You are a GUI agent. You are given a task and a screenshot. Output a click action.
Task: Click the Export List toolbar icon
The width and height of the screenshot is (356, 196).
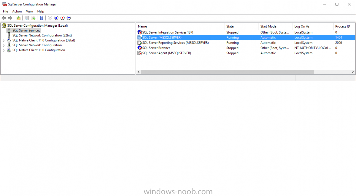[33, 18]
